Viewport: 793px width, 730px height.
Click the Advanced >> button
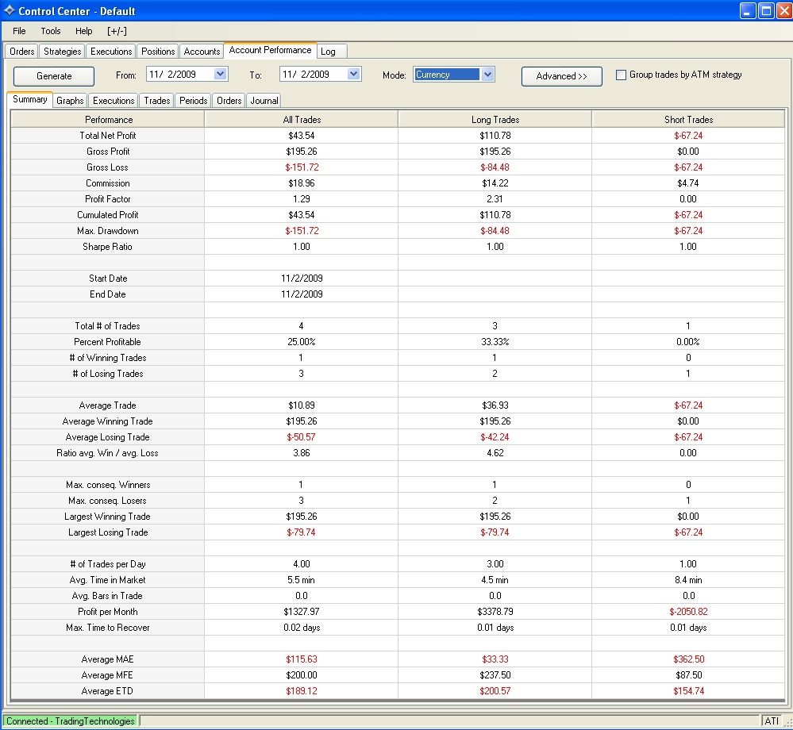click(561, 76)
